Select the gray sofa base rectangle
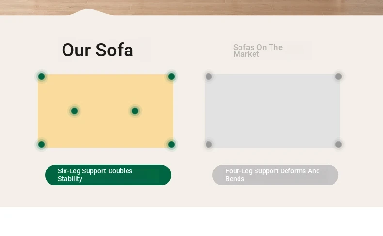This screenshot has height=236, width=383. [272, 111]
